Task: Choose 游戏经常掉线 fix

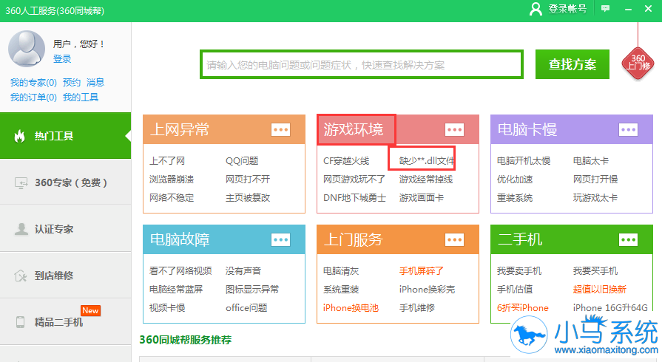Action: [426, 180]
